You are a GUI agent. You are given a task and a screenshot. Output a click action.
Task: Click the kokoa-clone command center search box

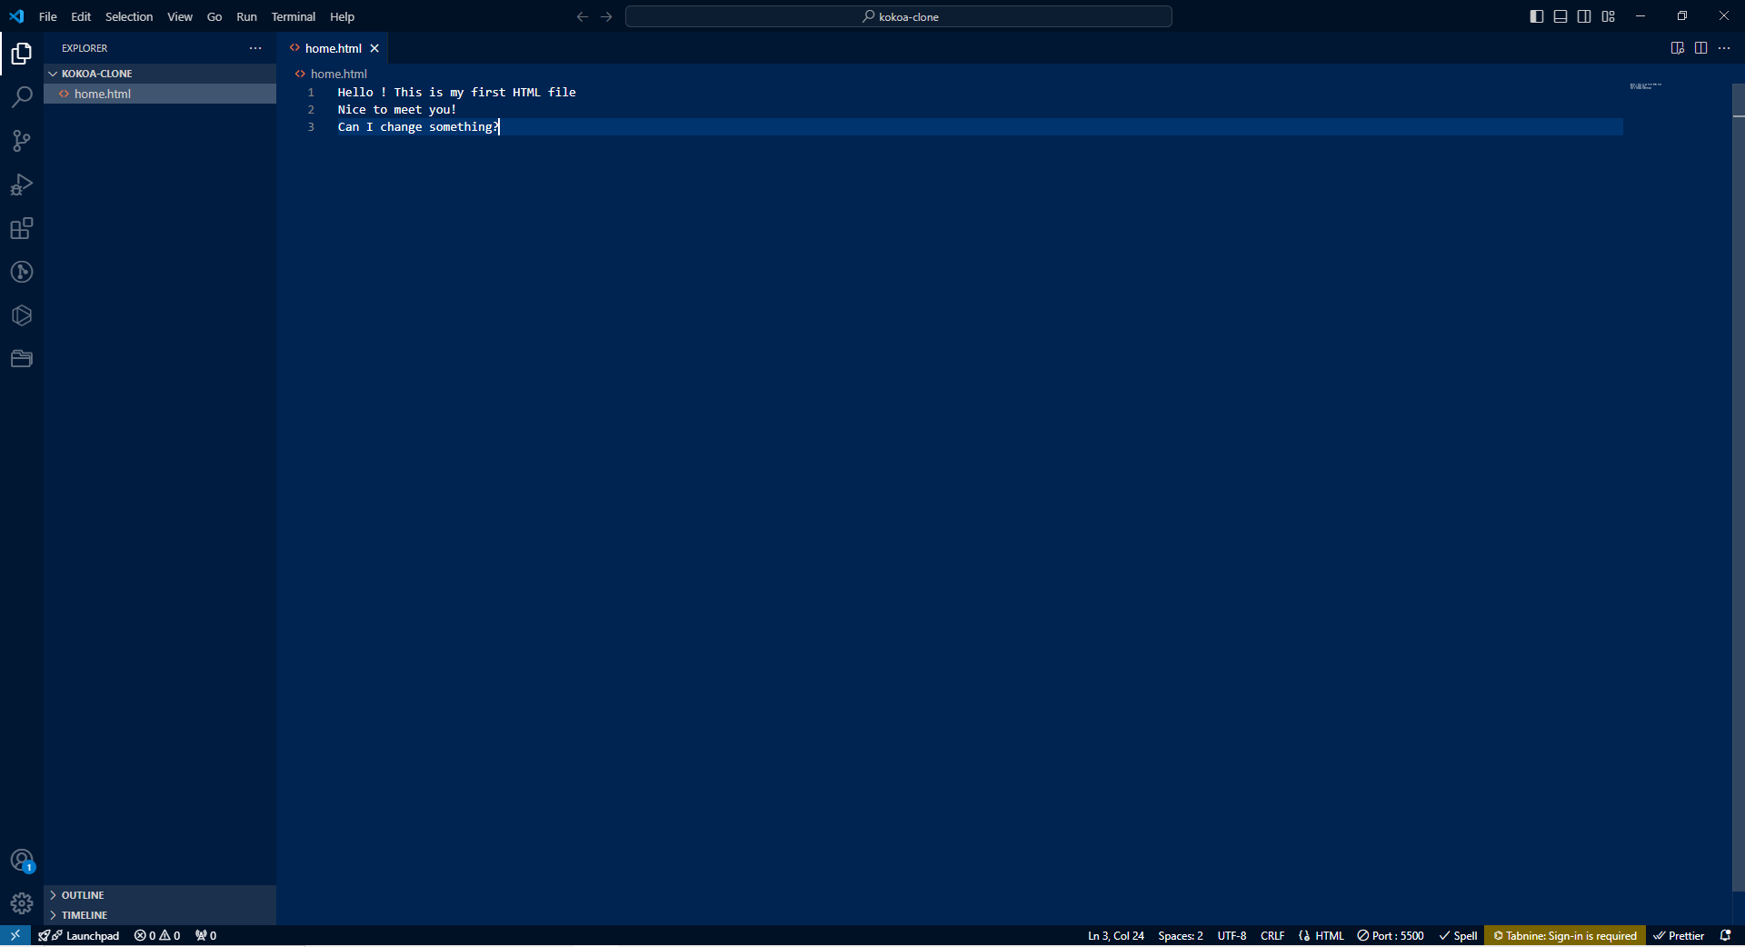[899, 16]
